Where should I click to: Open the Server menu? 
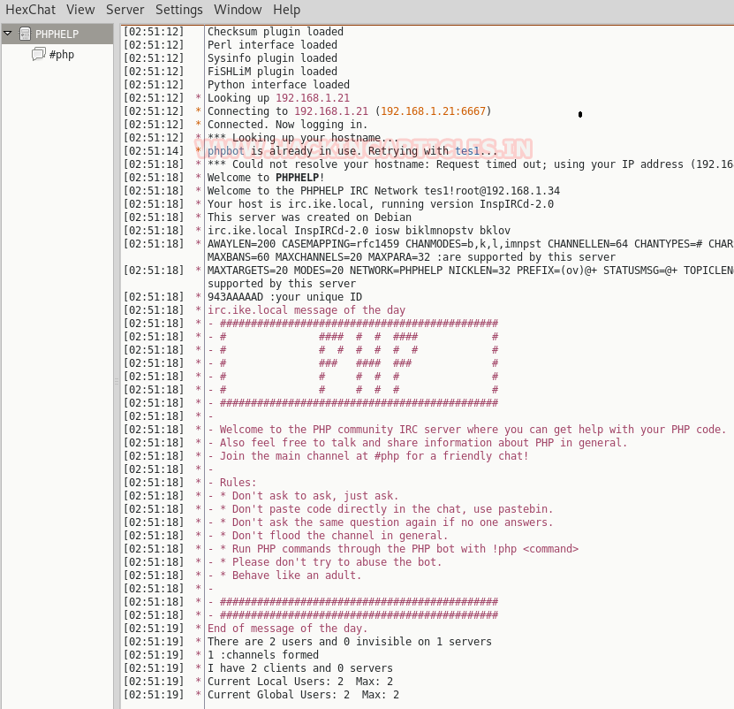click(x=125, y=10)
